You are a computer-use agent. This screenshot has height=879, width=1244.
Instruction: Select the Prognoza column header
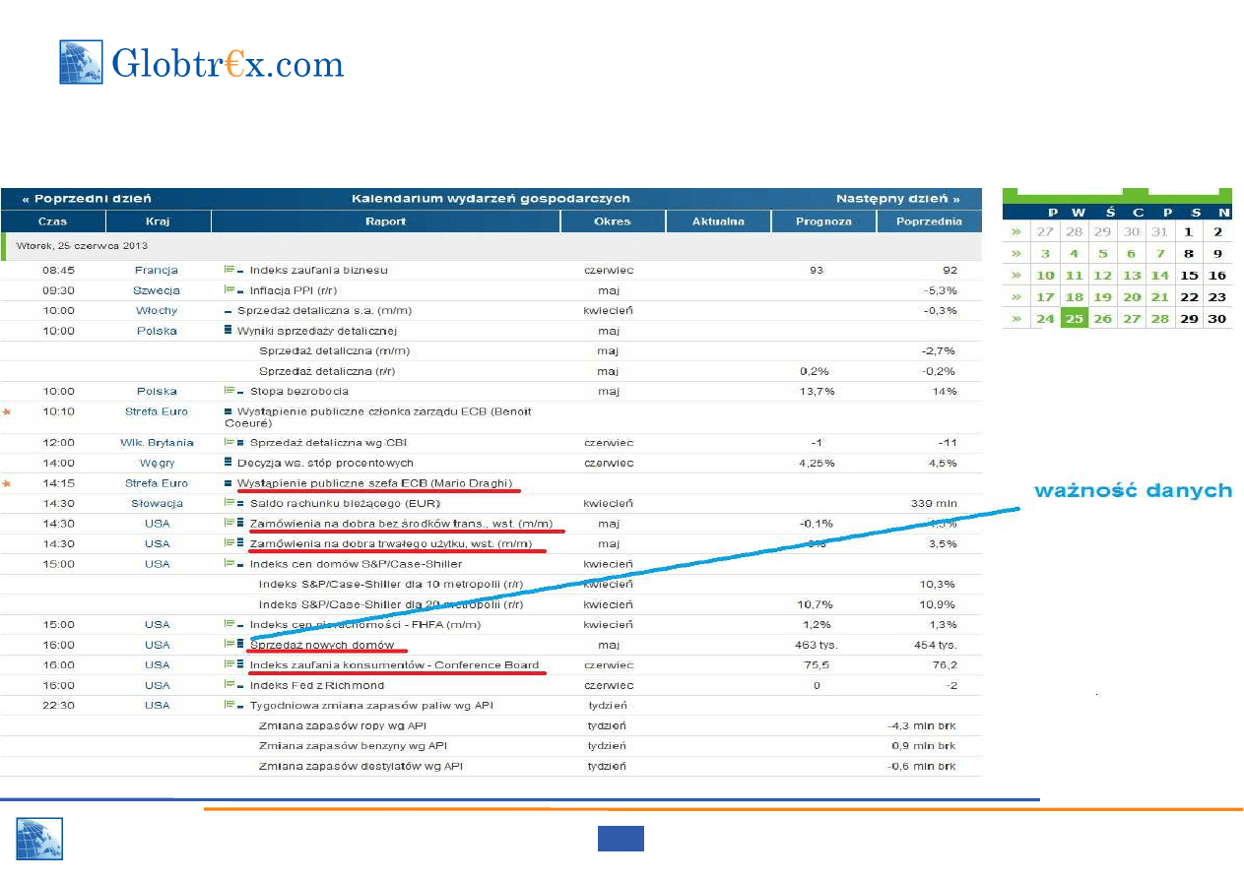click(x=823, y=221)
